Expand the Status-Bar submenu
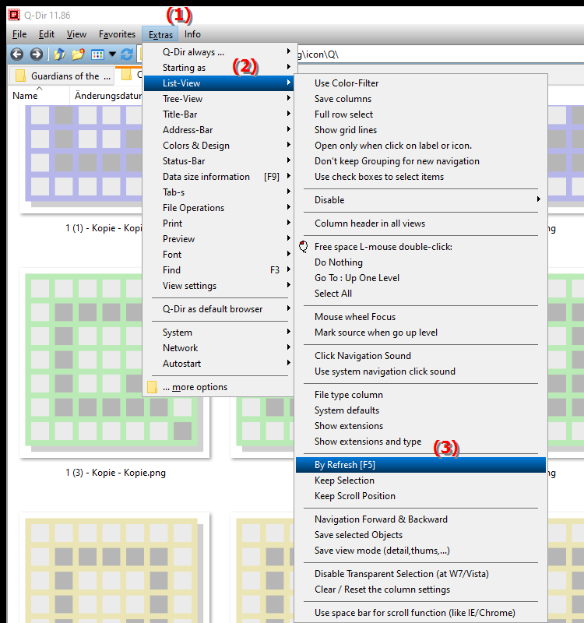 click(220, 161)
